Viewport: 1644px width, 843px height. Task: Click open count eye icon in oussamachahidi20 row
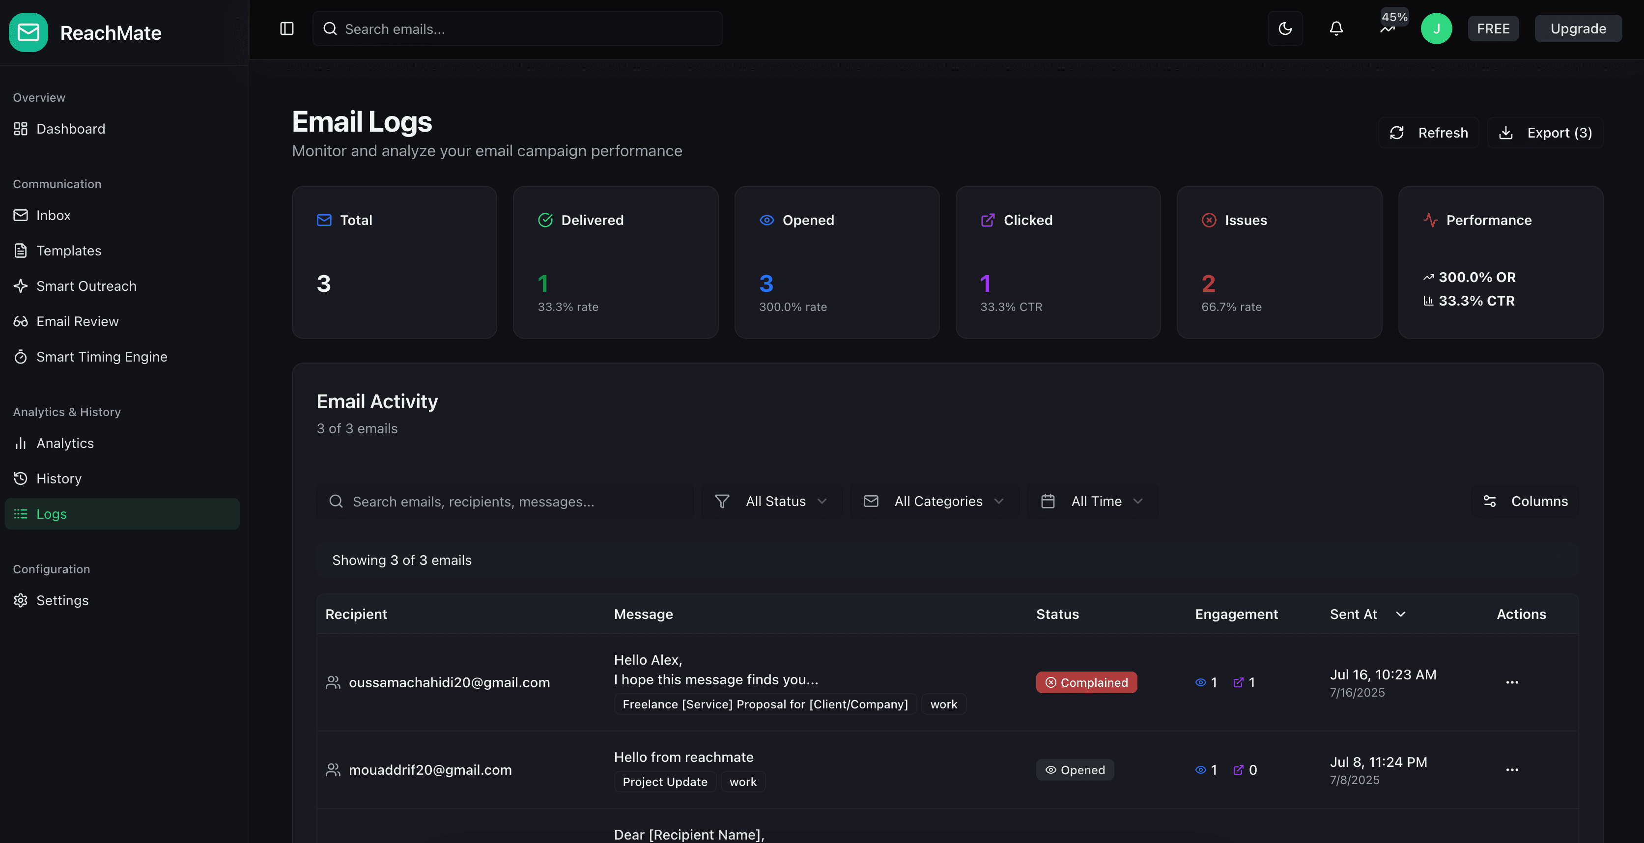click(x=1200, y=682)
